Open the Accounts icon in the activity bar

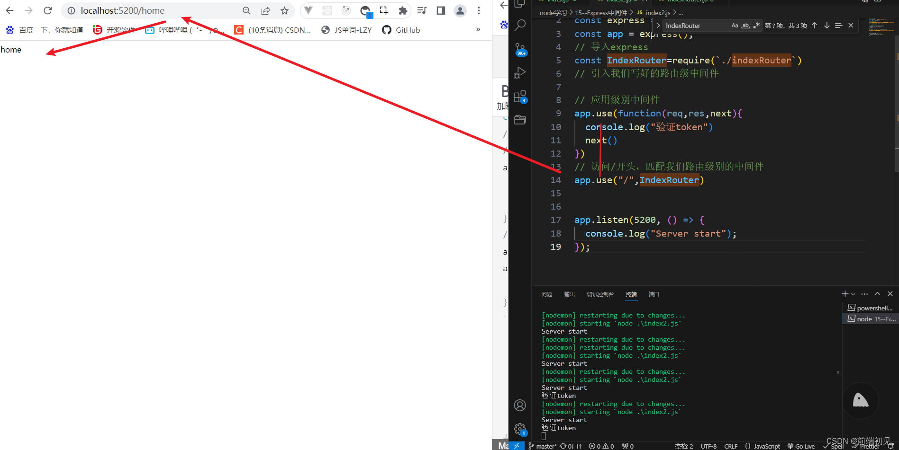520,406
